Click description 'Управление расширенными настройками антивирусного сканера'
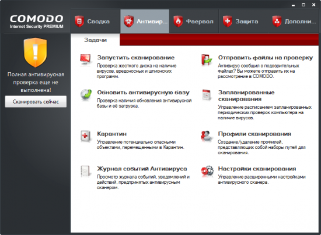The height and width of the screenshot is (235, 321). [x=261, y=180]
